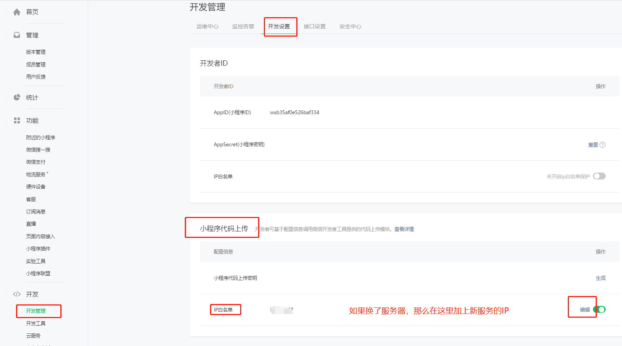
Task: Click the 重置 link for AppSecret
Action: (x=593, y=145)
